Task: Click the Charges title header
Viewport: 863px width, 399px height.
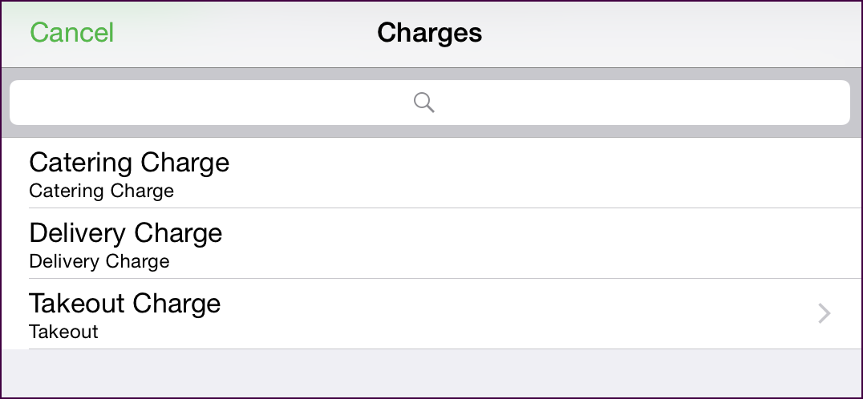Action: (x=430, y=32)
